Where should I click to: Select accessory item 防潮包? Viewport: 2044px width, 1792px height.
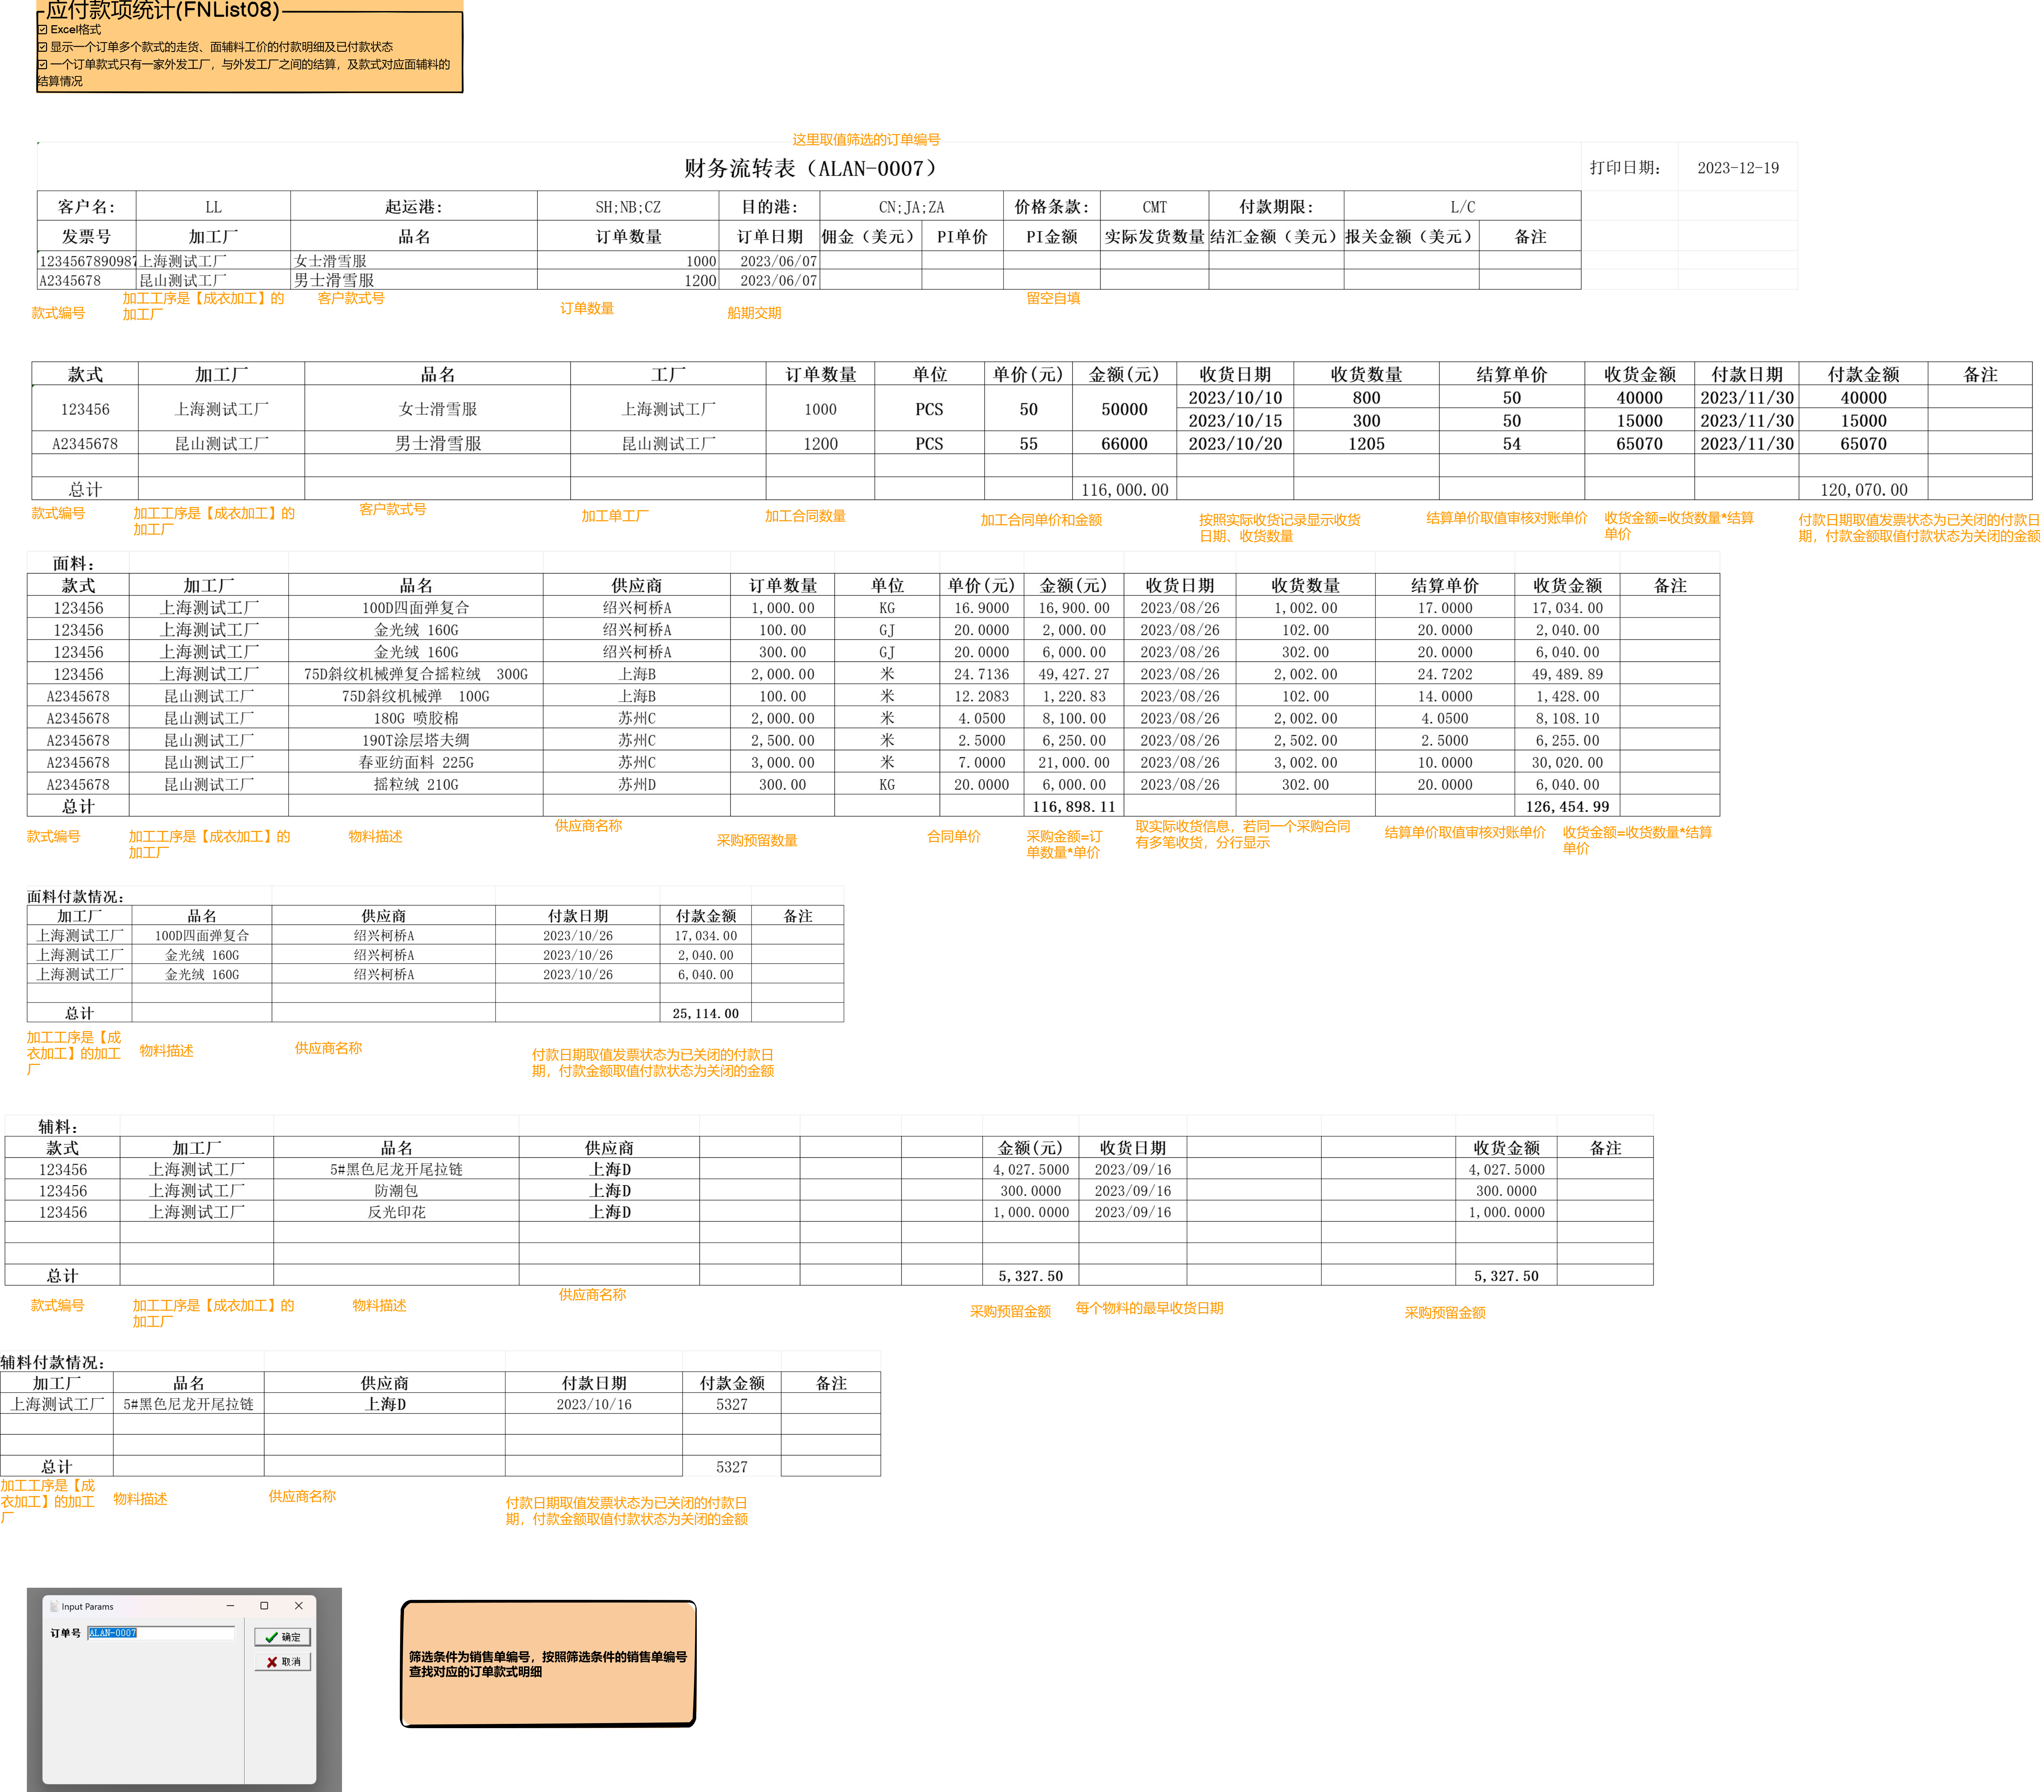pos(396,1191)
